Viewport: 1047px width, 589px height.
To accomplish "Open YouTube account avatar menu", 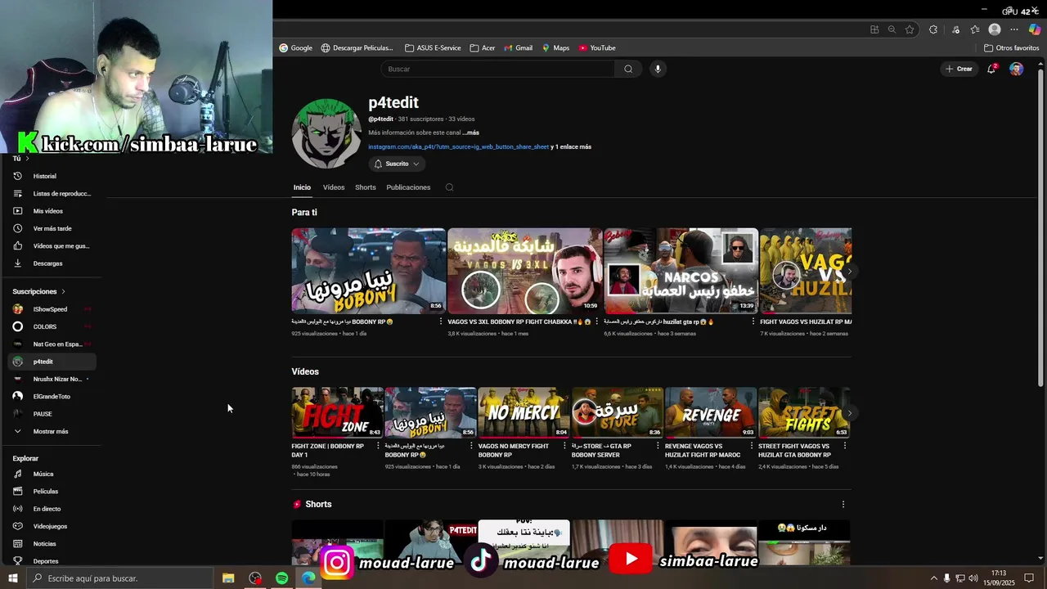I will click(x=1016, y=69).
